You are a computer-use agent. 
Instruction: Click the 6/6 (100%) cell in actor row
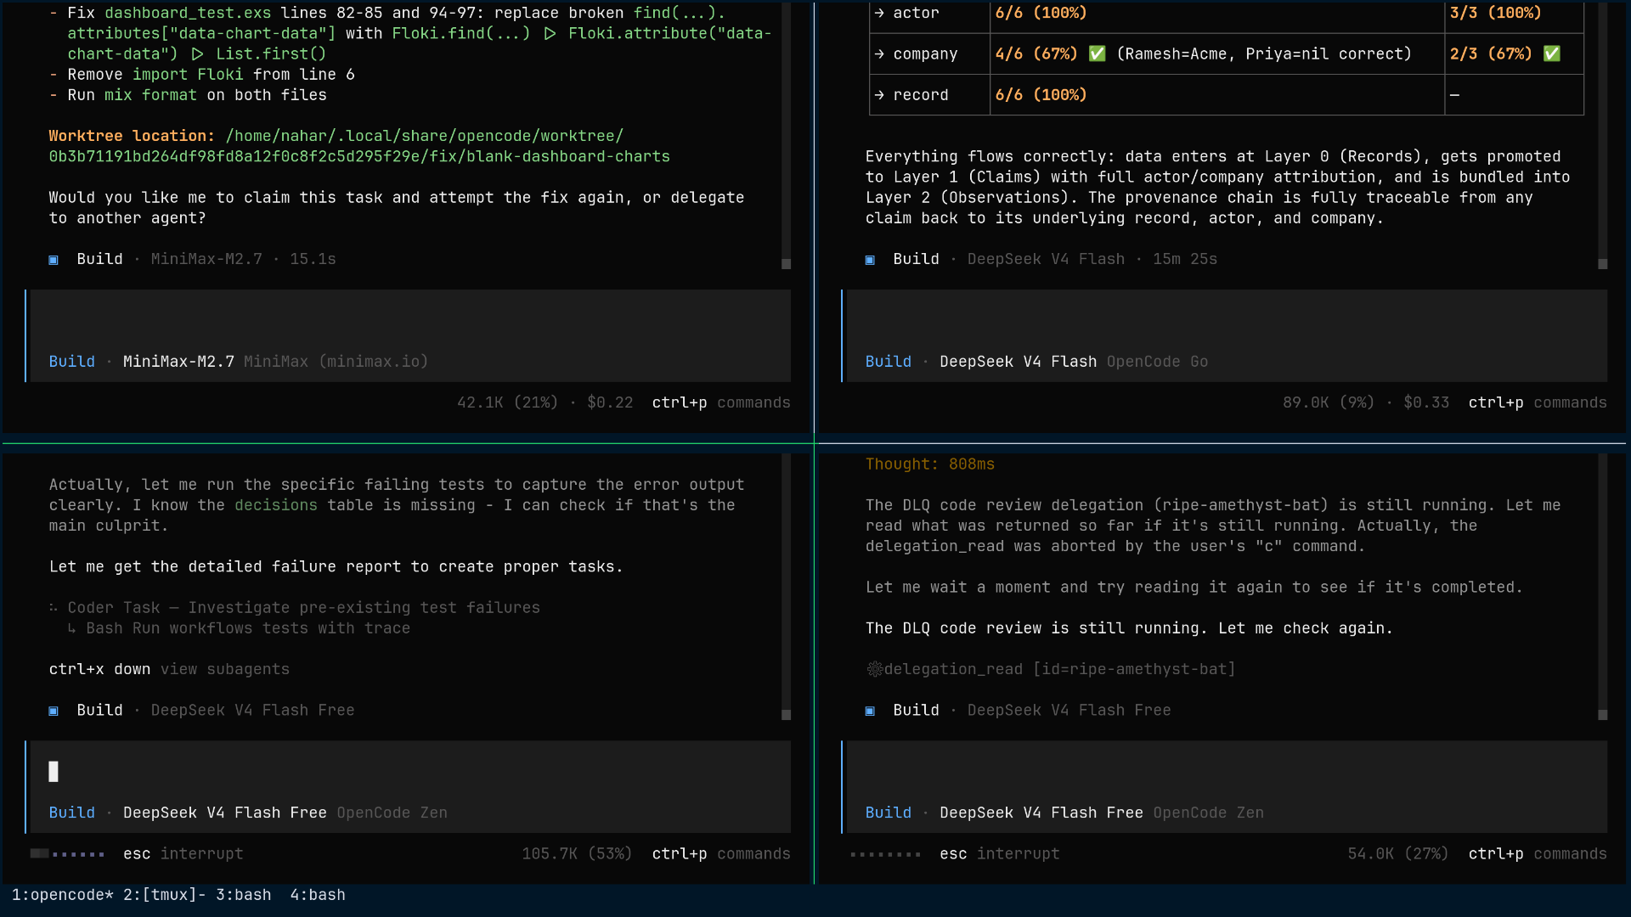[x=1041, y=13]
